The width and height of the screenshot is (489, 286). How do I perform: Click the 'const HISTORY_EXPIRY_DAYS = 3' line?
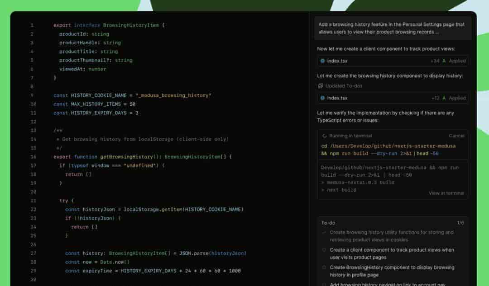pos(96,113)
